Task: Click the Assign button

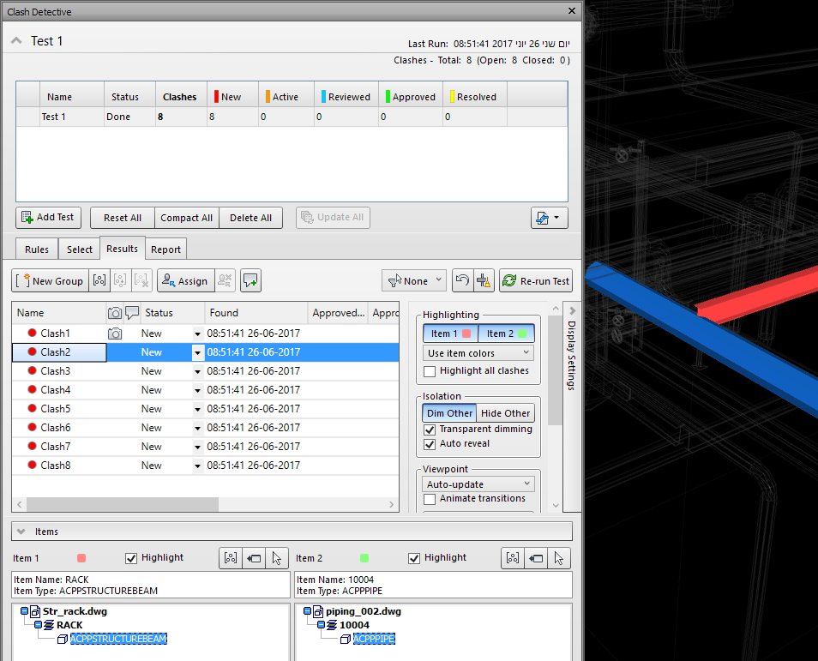Action: 186,280
